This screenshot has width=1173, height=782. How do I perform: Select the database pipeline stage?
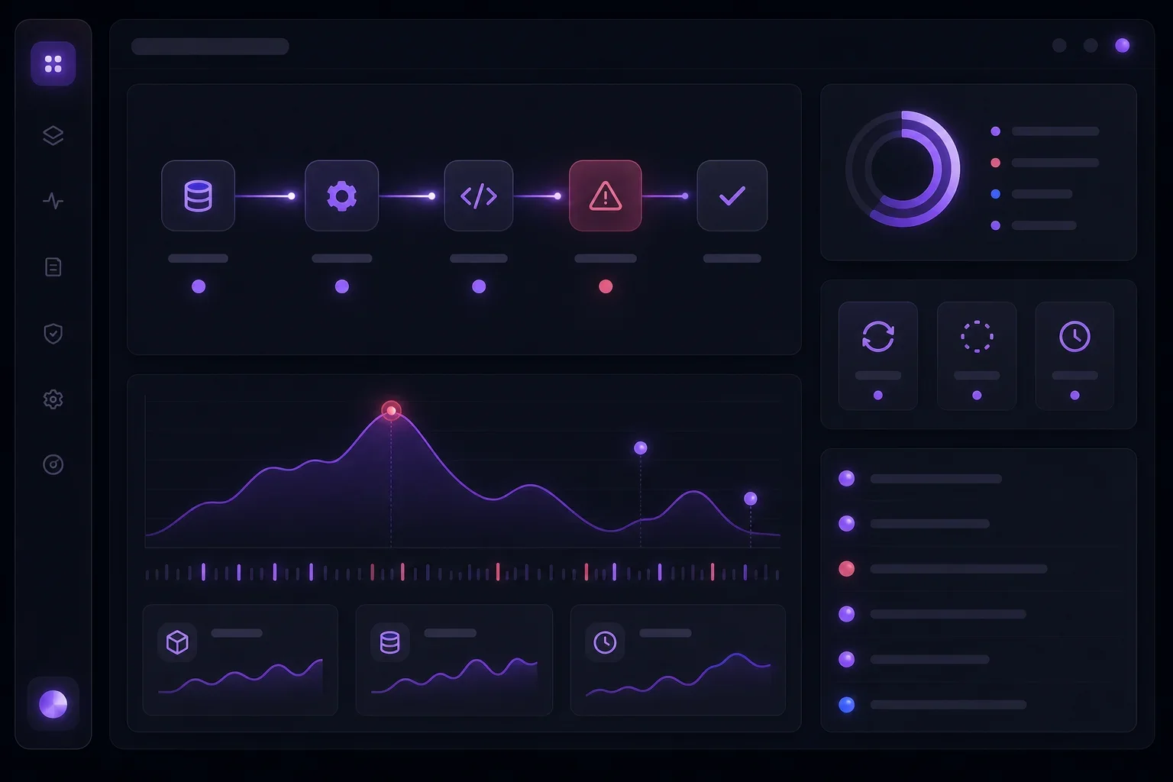coord(198,195)
